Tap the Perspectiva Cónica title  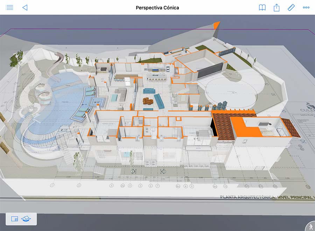(x=157, y=7)
